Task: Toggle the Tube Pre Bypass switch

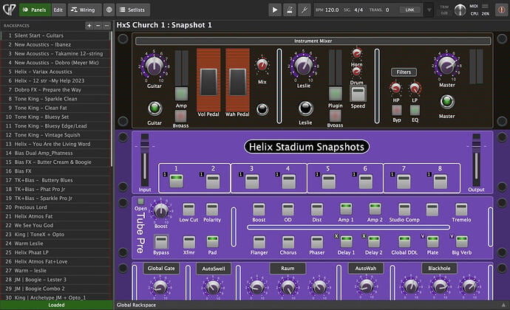Action: 161,242
